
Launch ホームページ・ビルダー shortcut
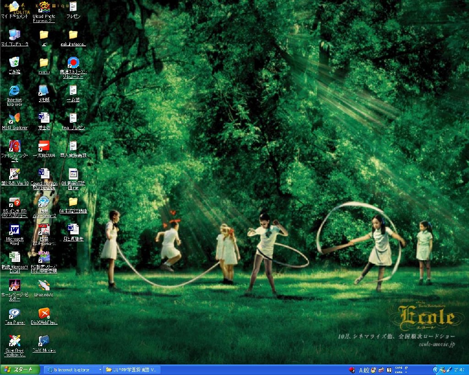pos(14,290)
